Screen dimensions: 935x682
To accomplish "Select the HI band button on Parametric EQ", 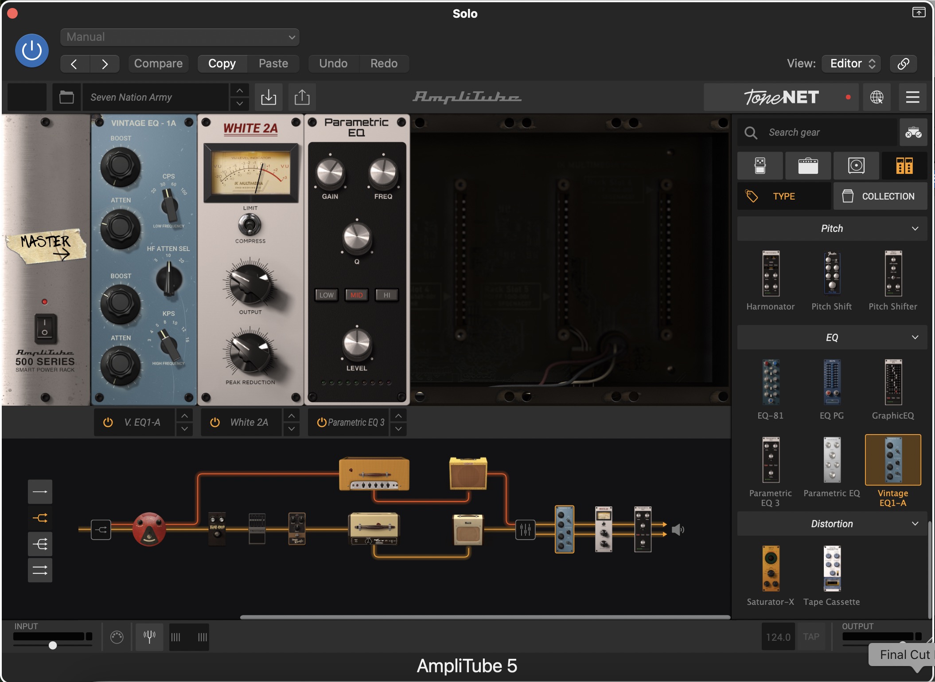I will pos(387,295).
